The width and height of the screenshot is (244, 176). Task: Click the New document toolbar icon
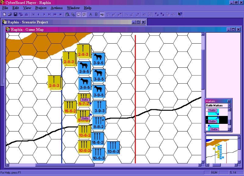click(x=4, y=14)
